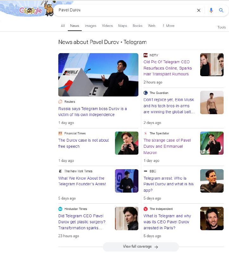Open 'Telegram arrest: Who is Pavel Durov' headline
The image size is (229, 253).
point(169,184)
